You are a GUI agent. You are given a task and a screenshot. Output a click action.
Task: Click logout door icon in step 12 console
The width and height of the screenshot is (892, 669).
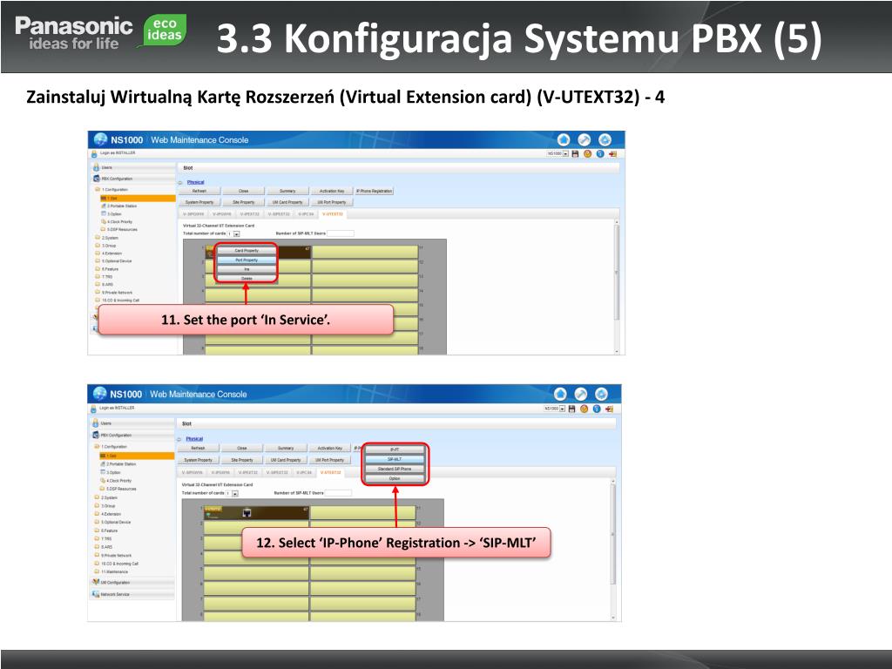pyautogui.click(x=609, y=409)
